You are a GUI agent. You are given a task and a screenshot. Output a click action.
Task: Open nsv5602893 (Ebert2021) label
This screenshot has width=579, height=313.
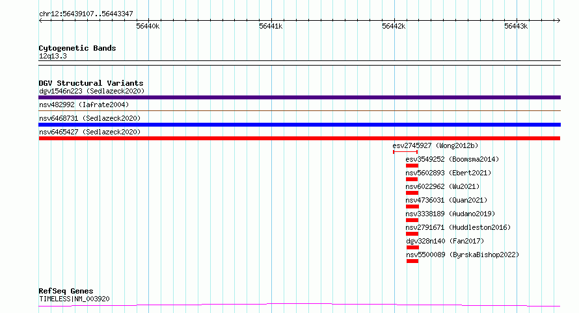tap(448, 173)
